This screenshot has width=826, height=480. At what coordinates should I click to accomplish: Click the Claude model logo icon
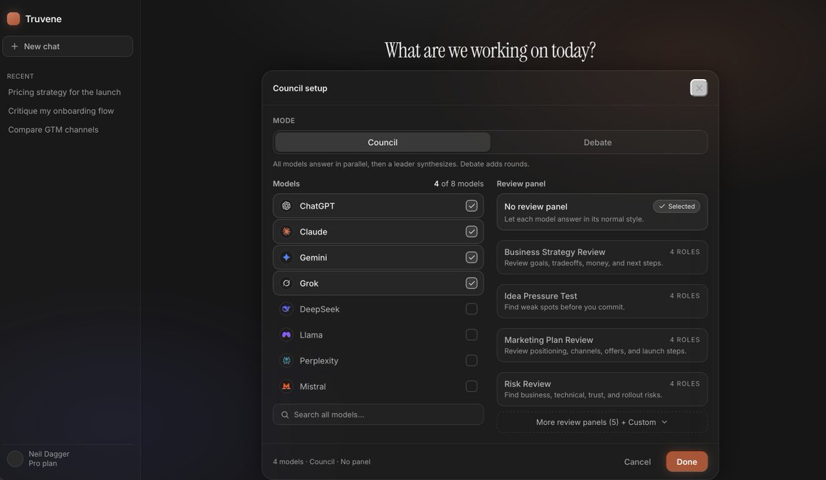tap(286, 232)
